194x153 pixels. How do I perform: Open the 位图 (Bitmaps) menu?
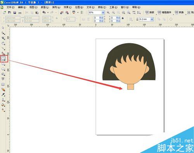(79, 7)
